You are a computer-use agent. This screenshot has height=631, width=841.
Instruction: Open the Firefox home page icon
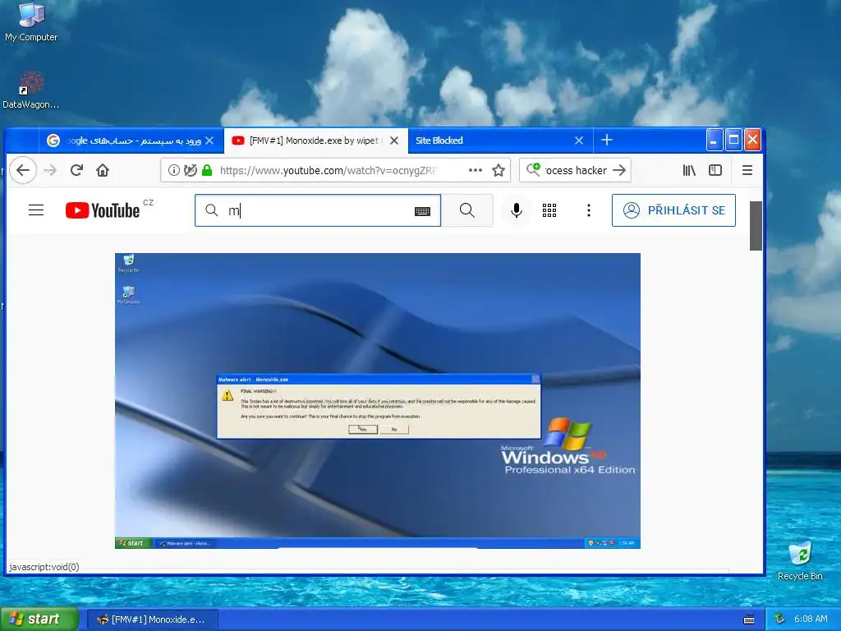point(103,170)
